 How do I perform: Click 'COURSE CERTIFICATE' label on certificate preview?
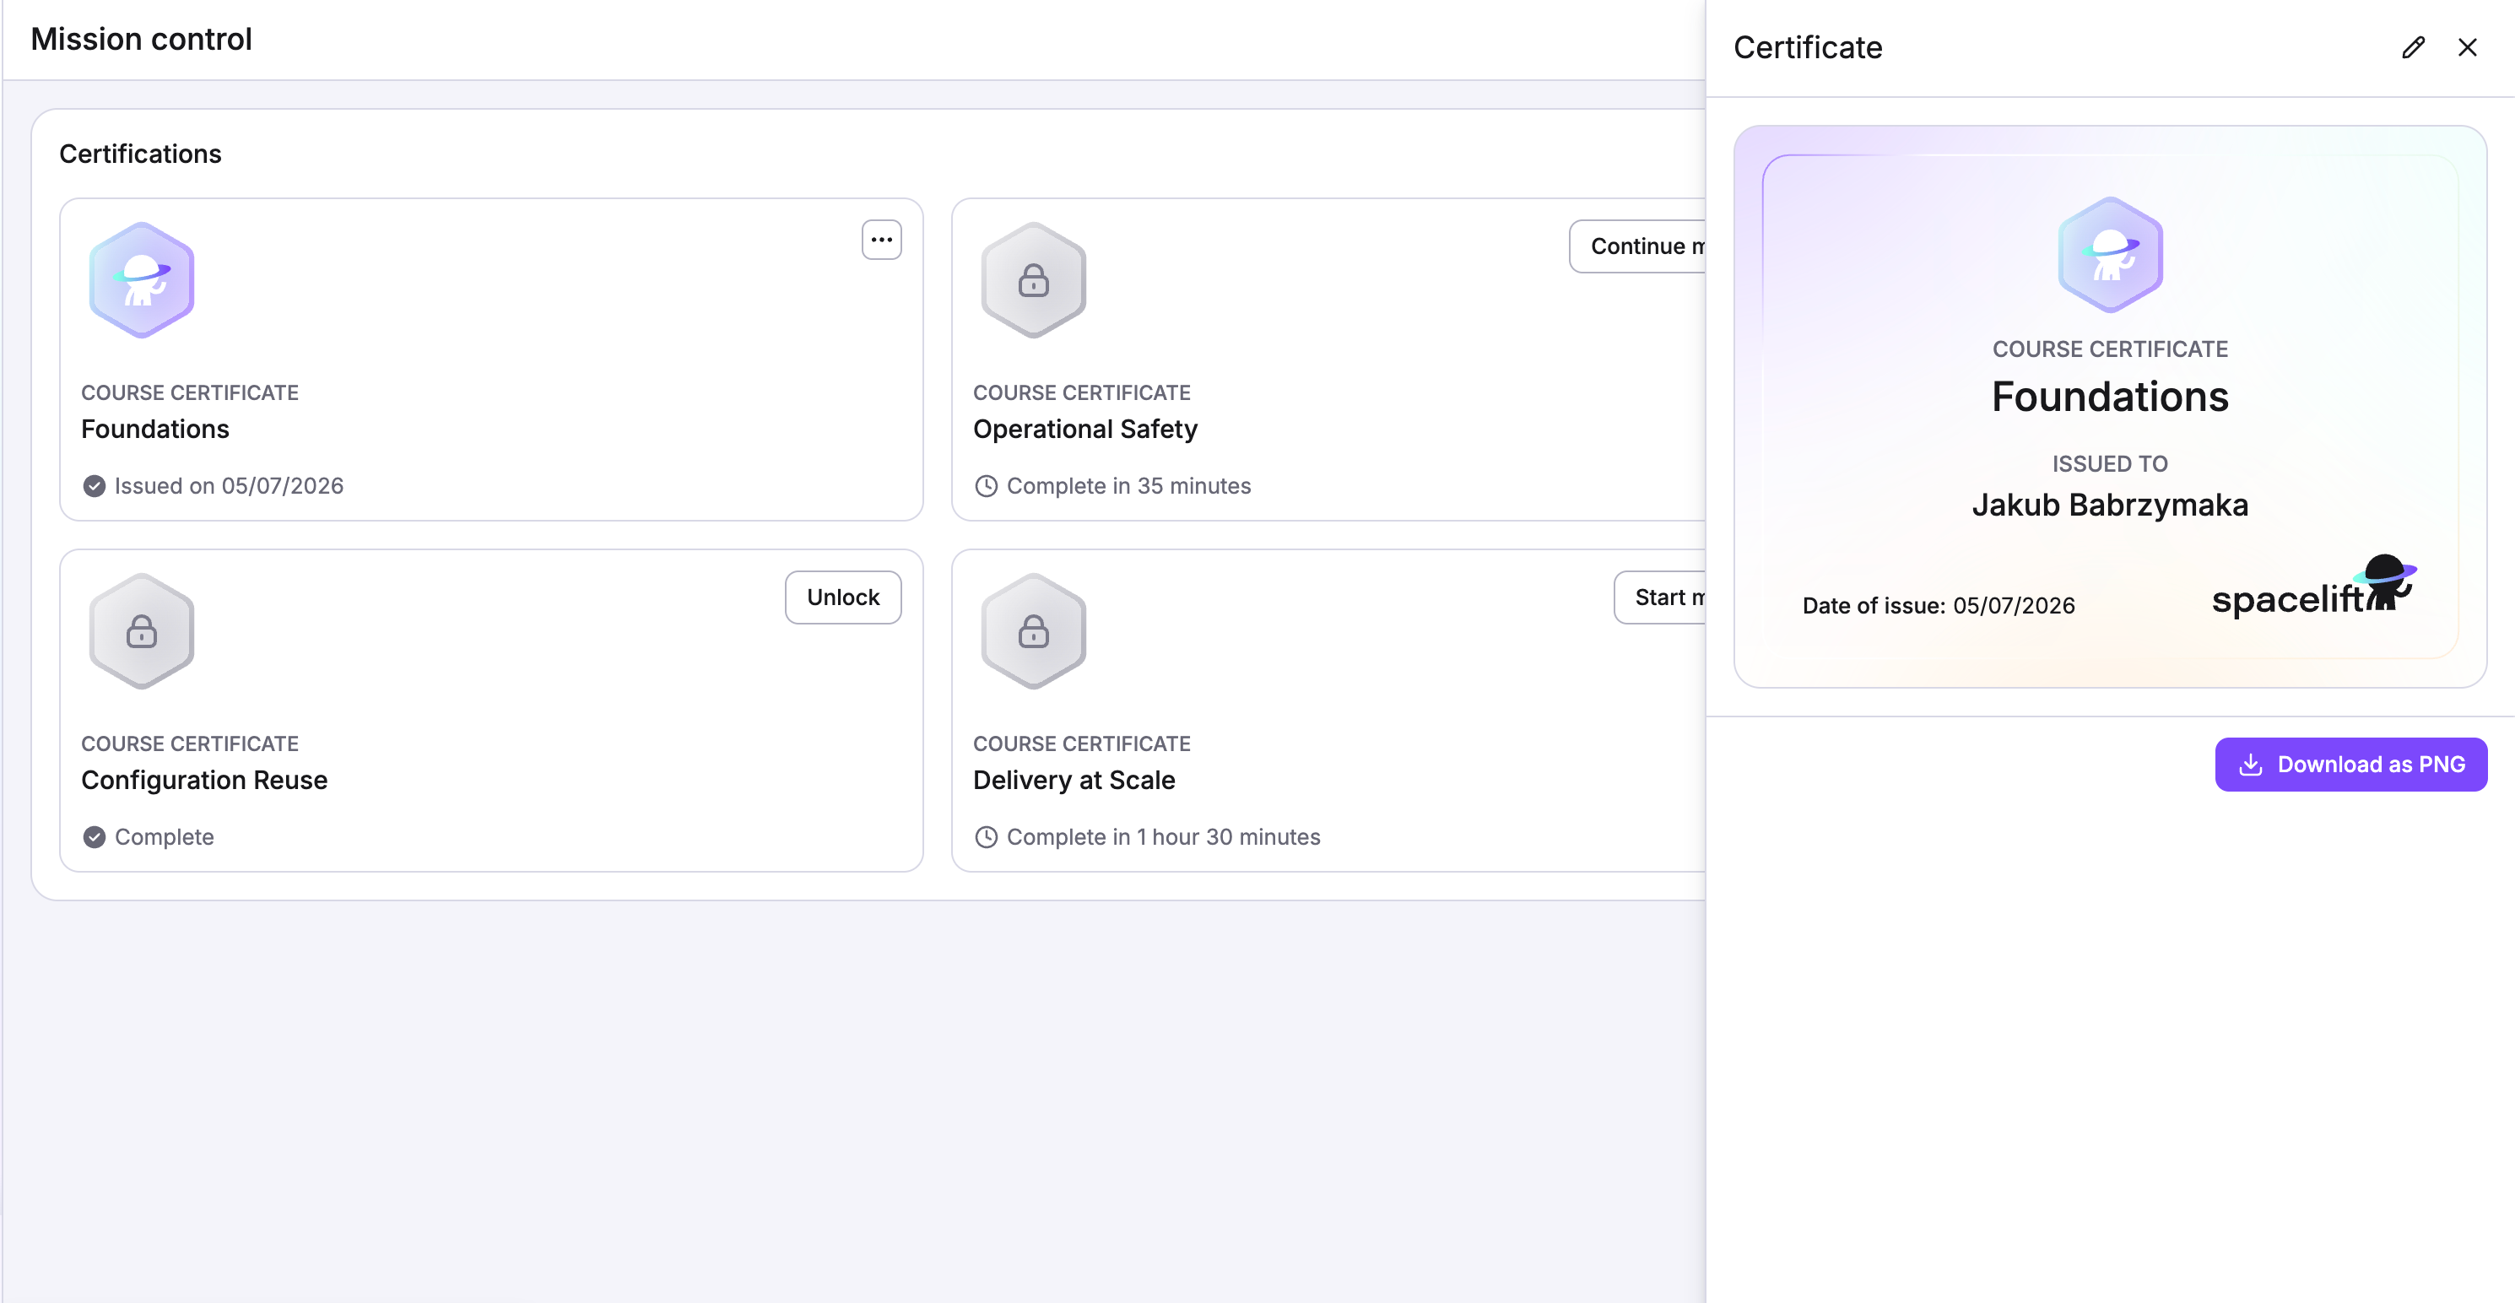click(x=2110, y=349)
